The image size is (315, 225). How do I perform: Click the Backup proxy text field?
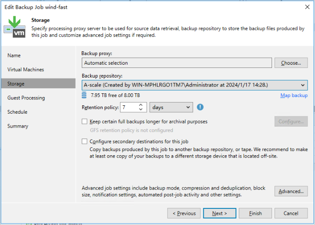[176, 63]
